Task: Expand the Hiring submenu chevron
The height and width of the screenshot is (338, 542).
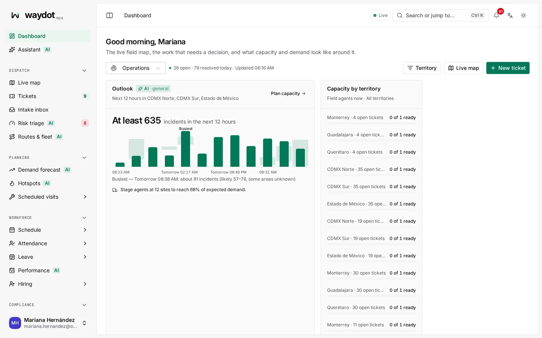Action: (x=85, y=284)
